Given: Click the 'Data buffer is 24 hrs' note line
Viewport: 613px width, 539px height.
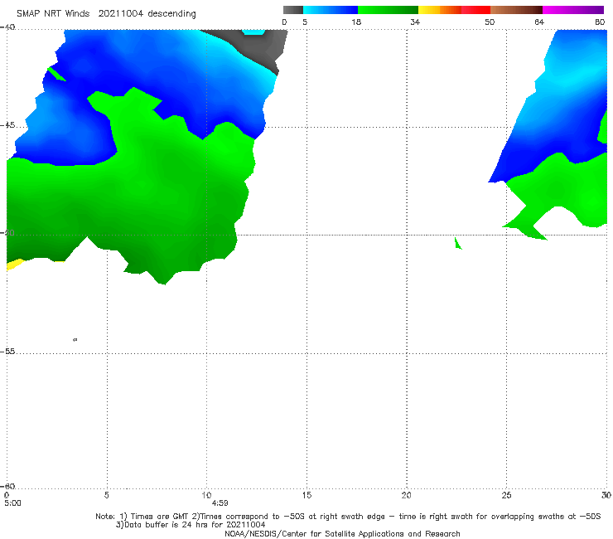Looking at the screenshot, I should pos(191,525).
